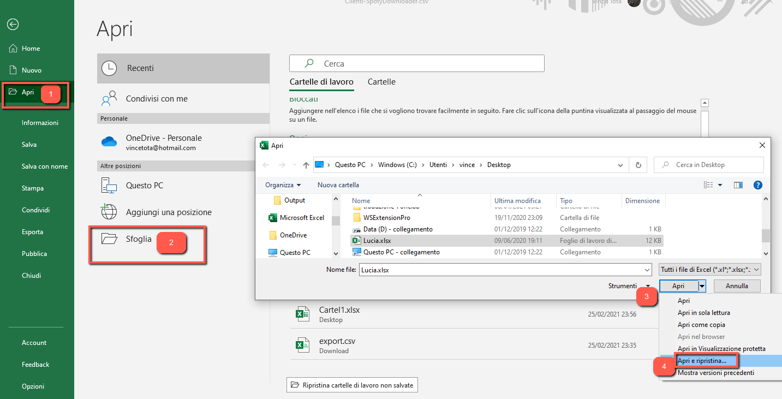
Task: Click Nuova cartella button
Action: click(338, 185)
